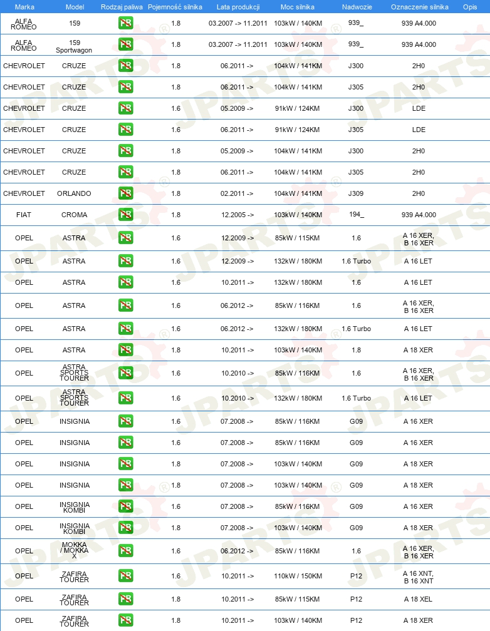The height and width of the screenshot is (631, 490).
Task: Click the Opis column header
Action: coord(470,7)
